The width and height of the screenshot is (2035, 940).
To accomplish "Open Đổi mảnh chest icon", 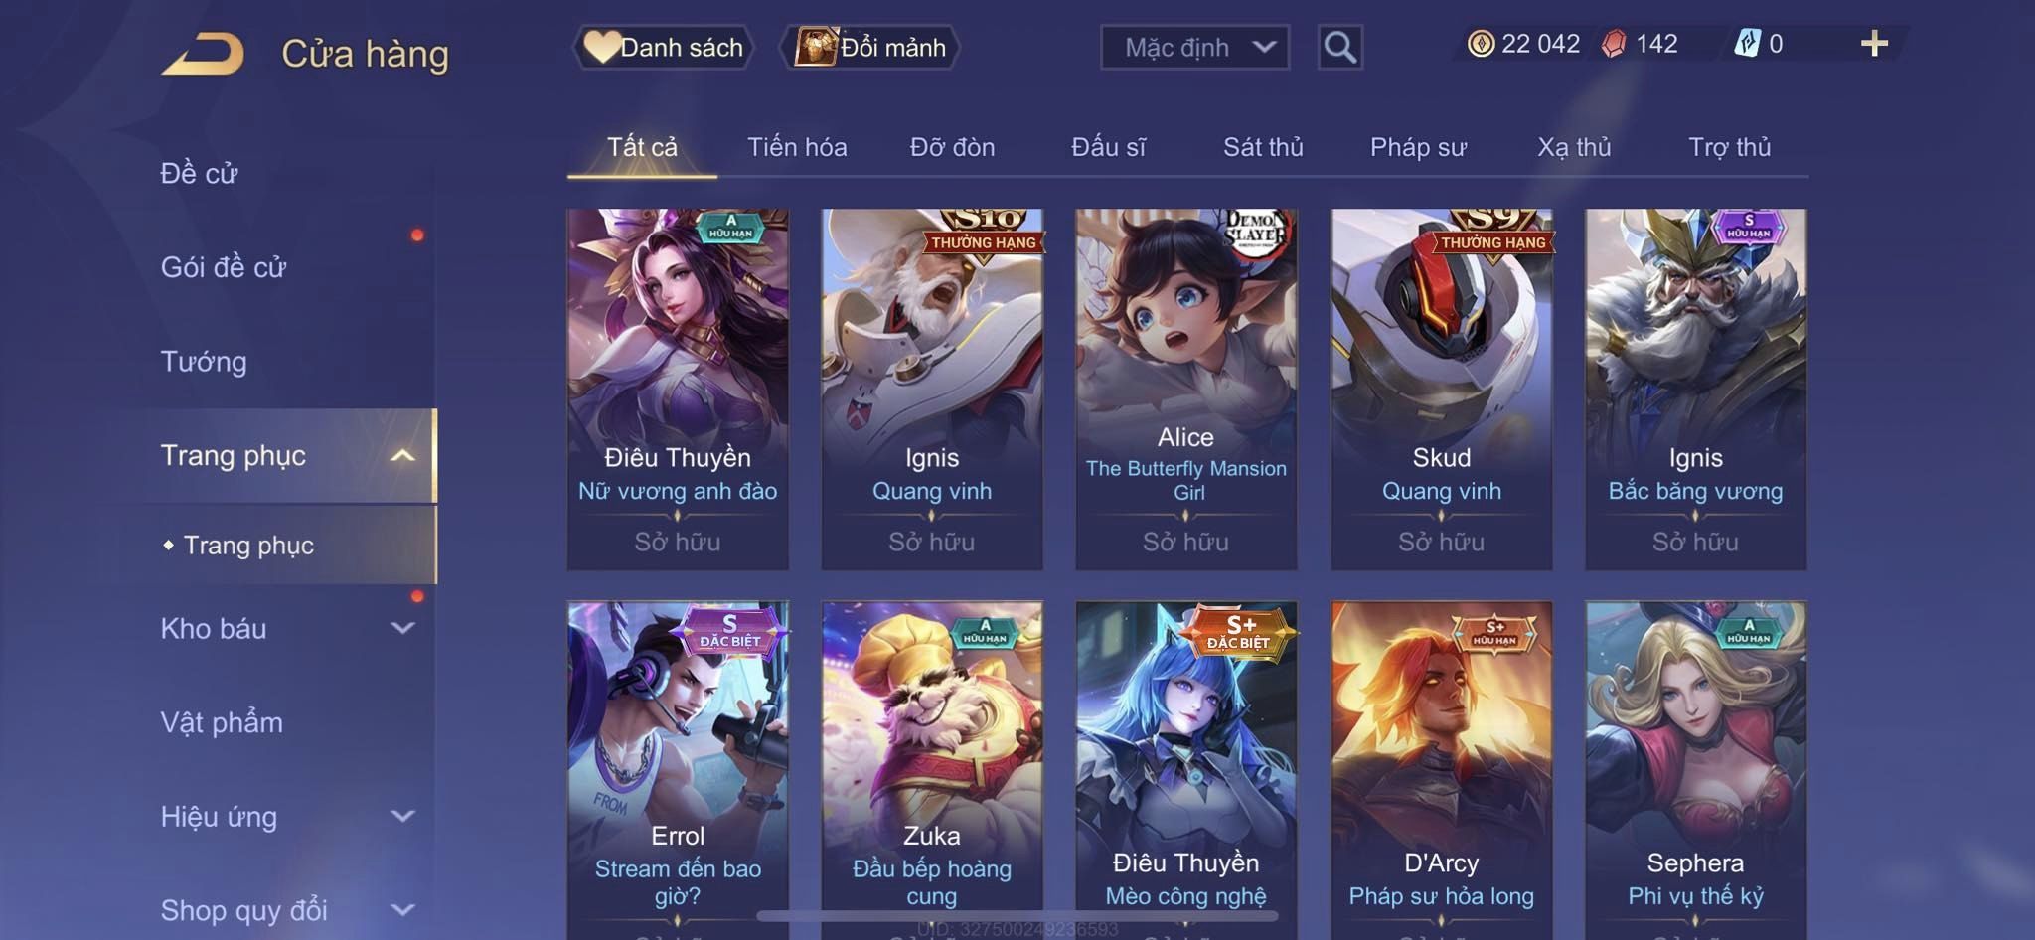I will pos(816,47).
